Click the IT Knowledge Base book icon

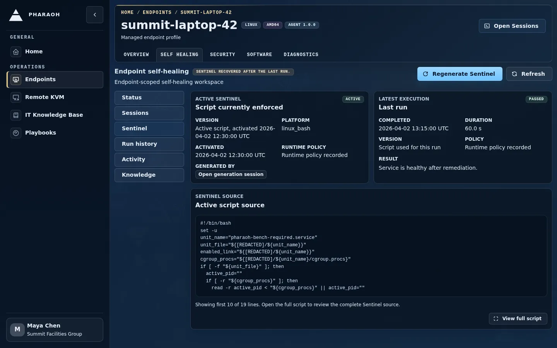[x=16, y=115]
